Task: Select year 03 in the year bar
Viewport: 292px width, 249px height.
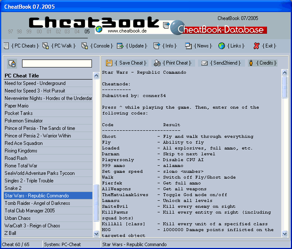Action: [67, 32]
